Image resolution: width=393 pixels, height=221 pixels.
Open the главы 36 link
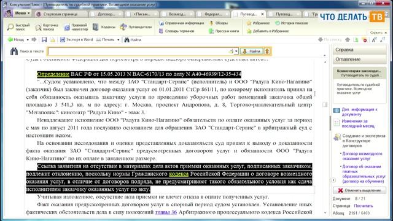[166, 212]
